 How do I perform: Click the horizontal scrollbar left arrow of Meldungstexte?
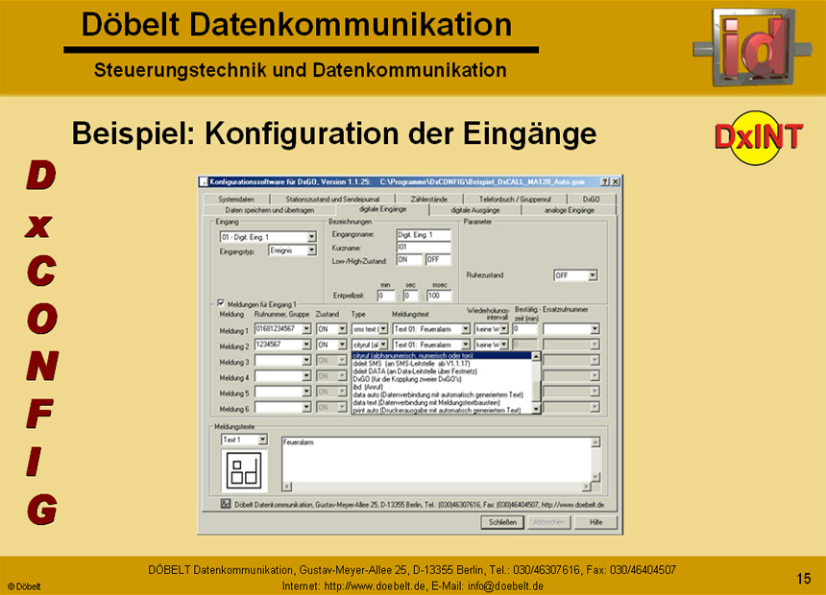click(x=287, y=486)
